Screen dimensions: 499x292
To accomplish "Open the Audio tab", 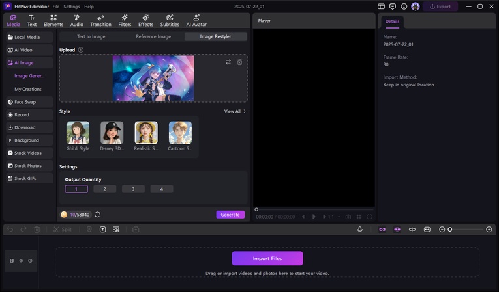I will [x=77, y=21].
